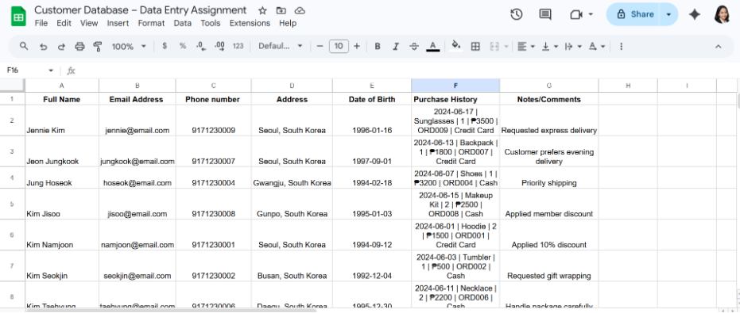Select cell with jungkook@email.com

pos(138,151)
